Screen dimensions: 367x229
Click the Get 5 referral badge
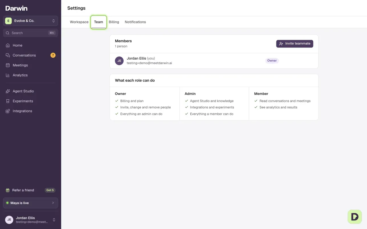[x=50, y=190]
